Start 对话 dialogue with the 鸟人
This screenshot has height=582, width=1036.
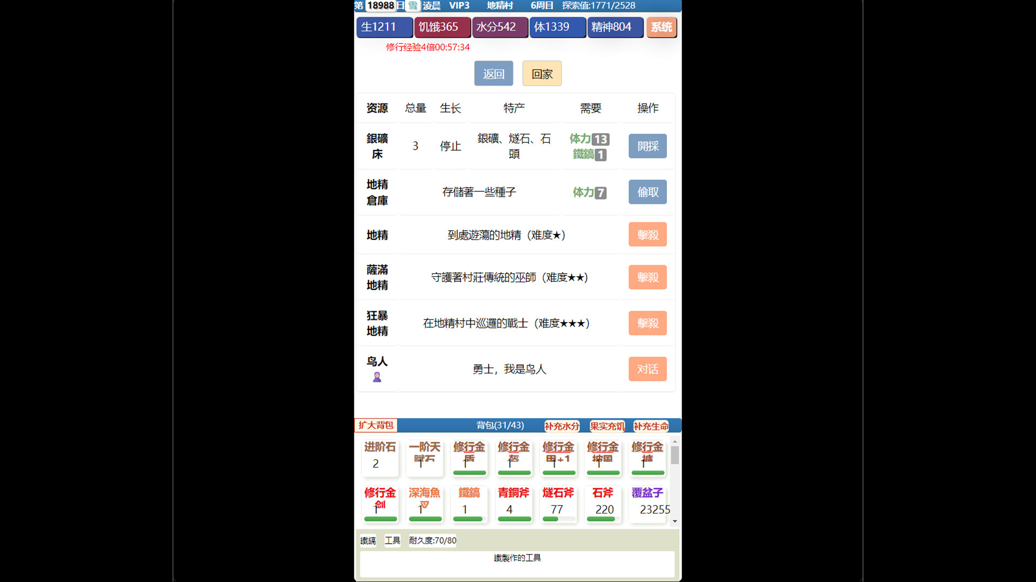point(647,369)
